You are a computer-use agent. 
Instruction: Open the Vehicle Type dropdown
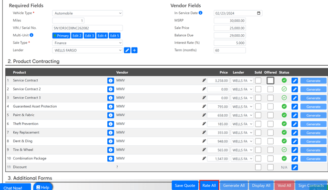tap(87, 13)
